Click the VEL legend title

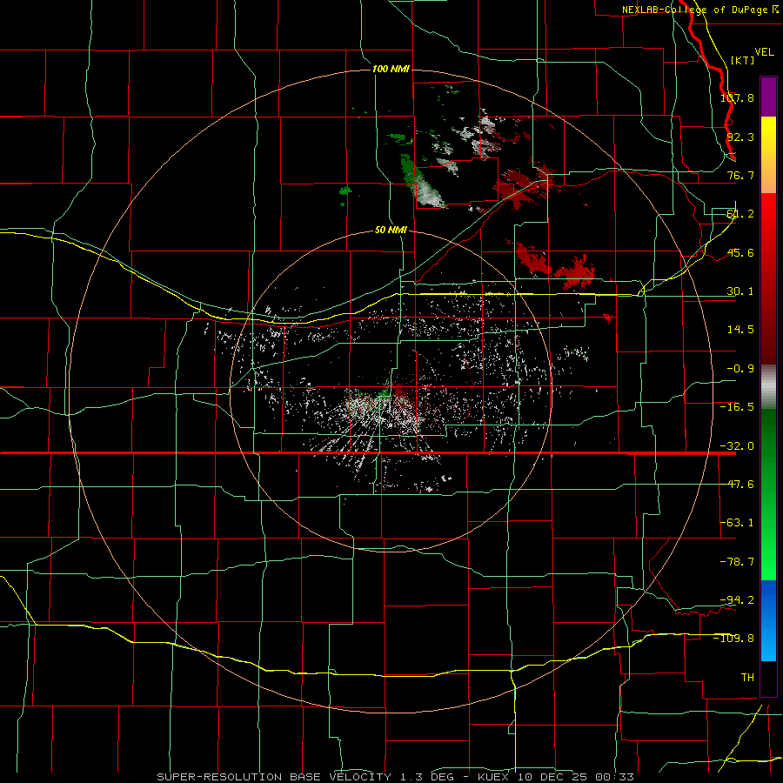tap(764, 52)
